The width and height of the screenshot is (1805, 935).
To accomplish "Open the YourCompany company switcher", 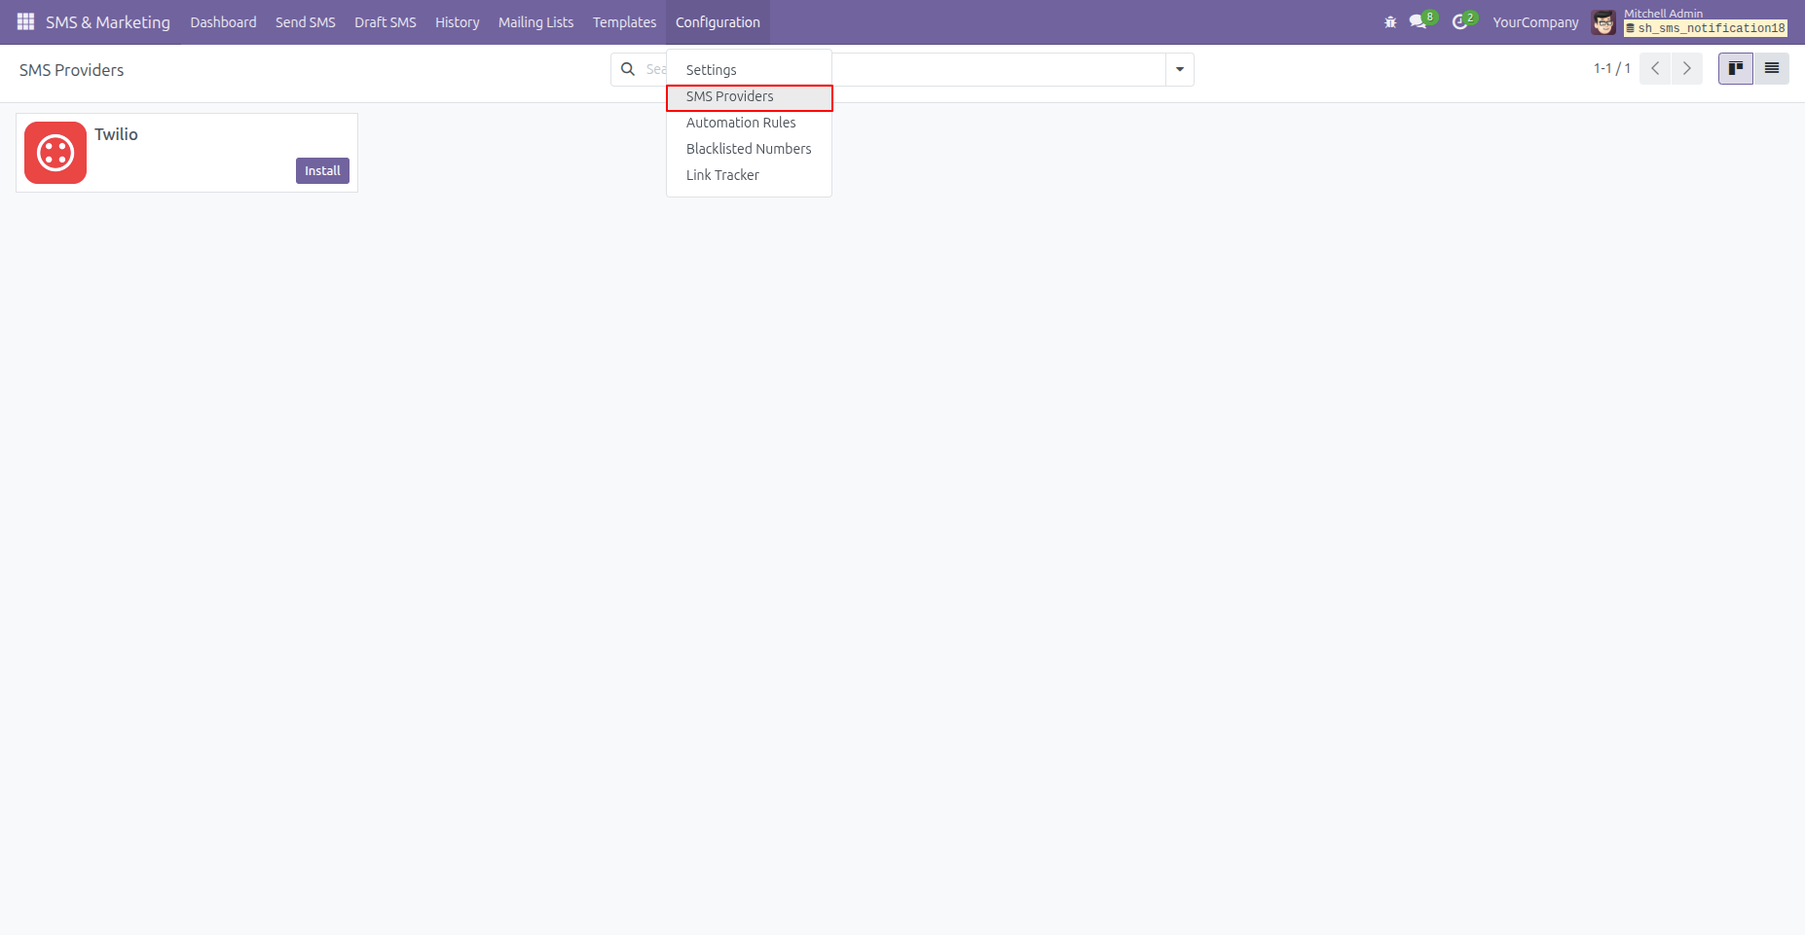I will [x=1535, y=22].
